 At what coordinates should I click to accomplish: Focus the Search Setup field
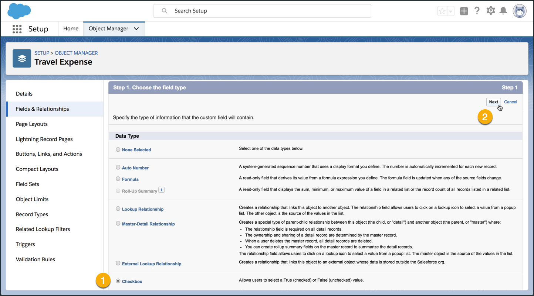click(262, 11)
